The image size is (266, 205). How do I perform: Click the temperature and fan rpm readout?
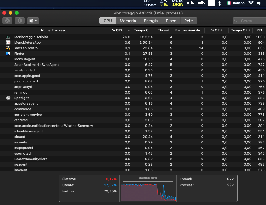pos(150,3)
